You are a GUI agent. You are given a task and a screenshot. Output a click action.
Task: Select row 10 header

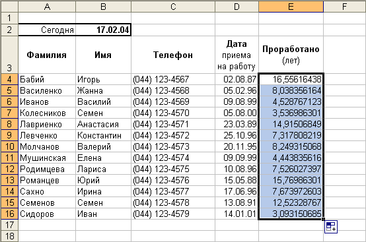[x=9, y=146]
